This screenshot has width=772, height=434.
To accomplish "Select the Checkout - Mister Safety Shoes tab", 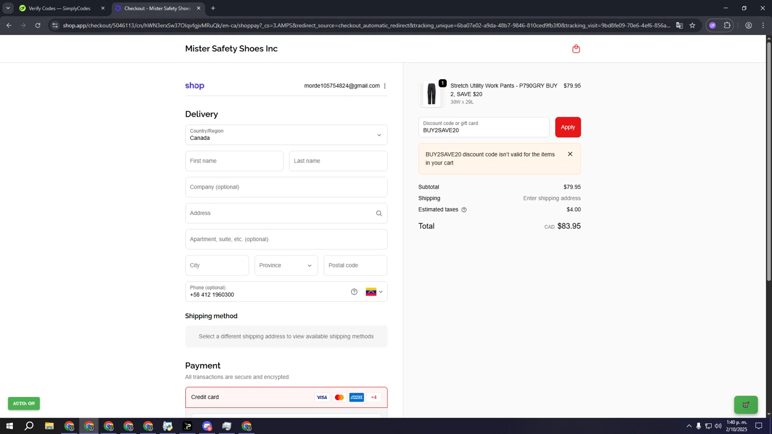I will (157, 8).
